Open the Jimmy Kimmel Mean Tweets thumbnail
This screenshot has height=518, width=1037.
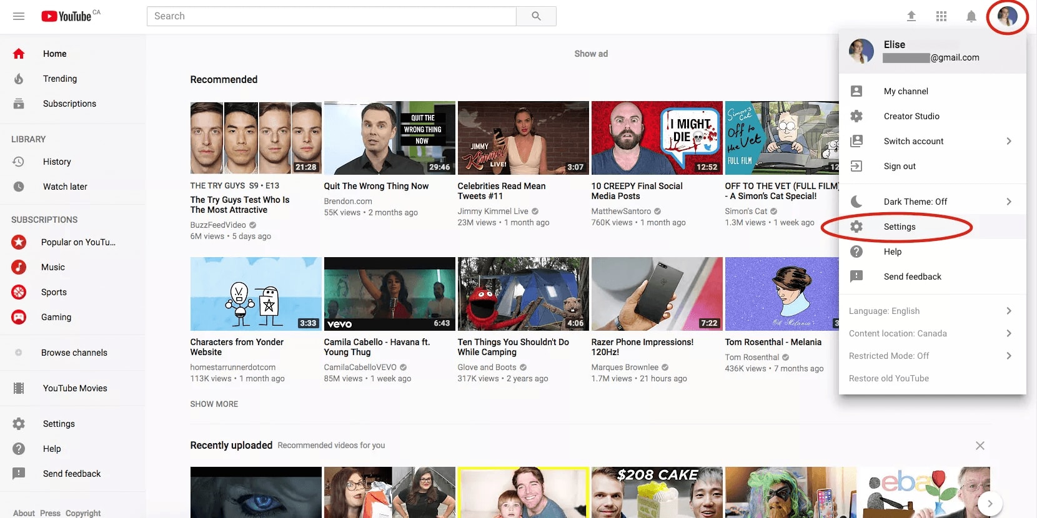(x=523, y=138)
